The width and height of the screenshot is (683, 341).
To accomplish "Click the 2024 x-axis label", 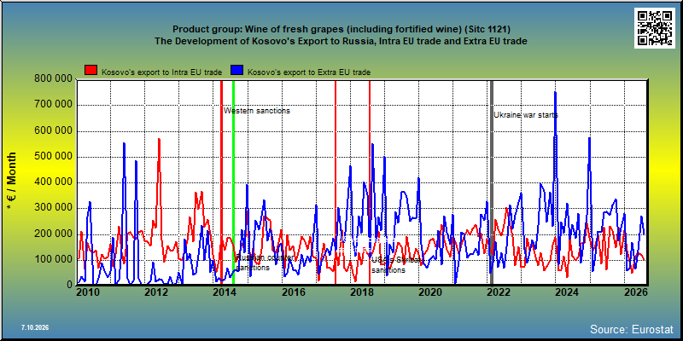I will (x=566, y=292).
